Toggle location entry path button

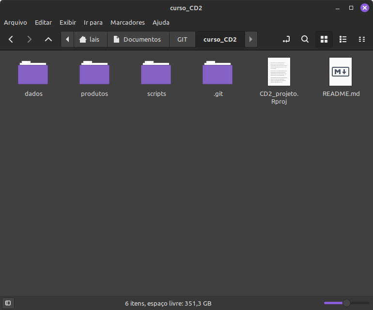(x=286, y=39)
